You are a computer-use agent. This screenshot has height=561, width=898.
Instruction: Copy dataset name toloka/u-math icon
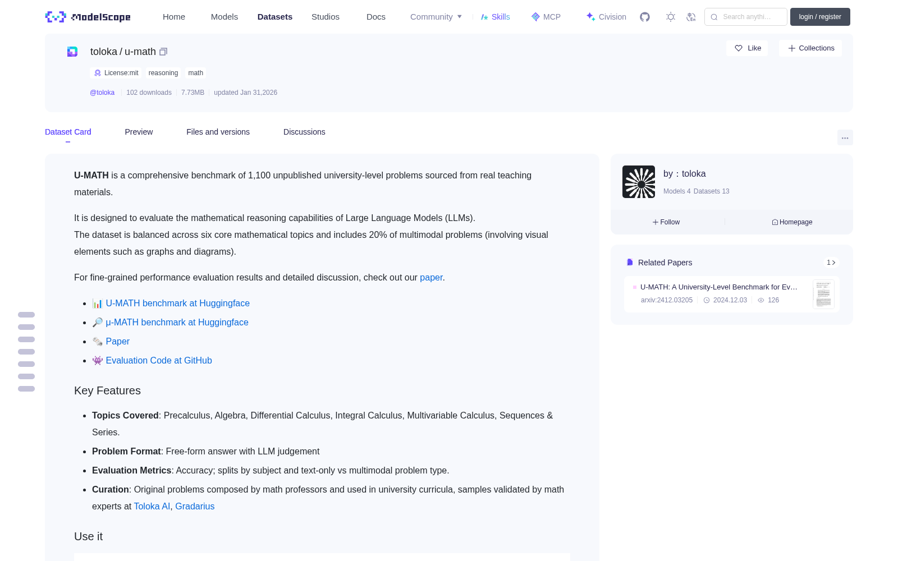pos(163,52)
